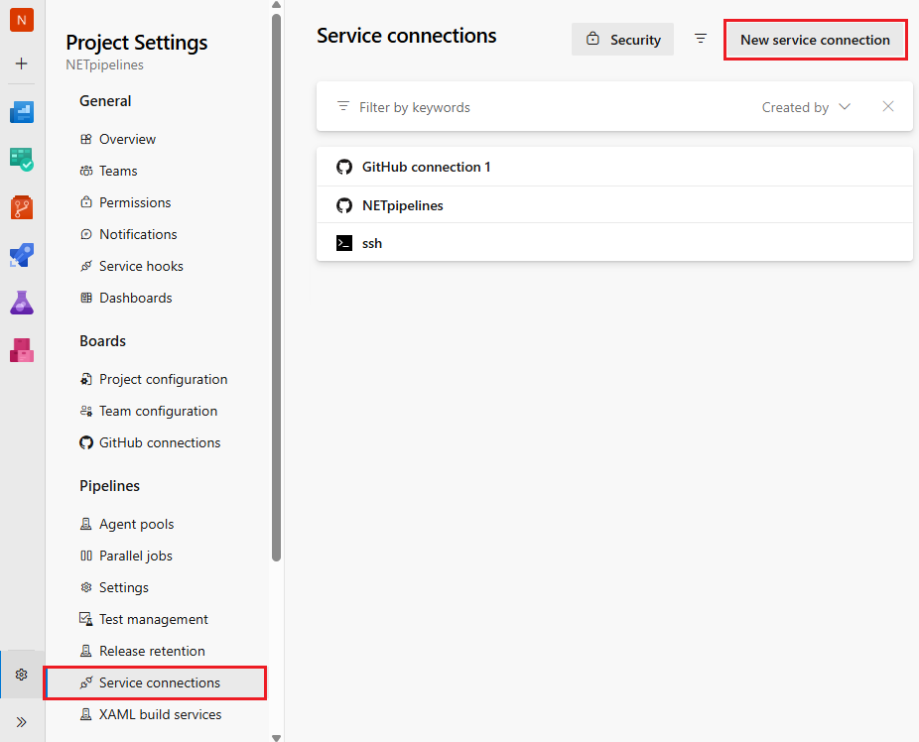Open Test Plans from the left rail
919x742 pixels.
pyautogui.click(x=22, y=302)
